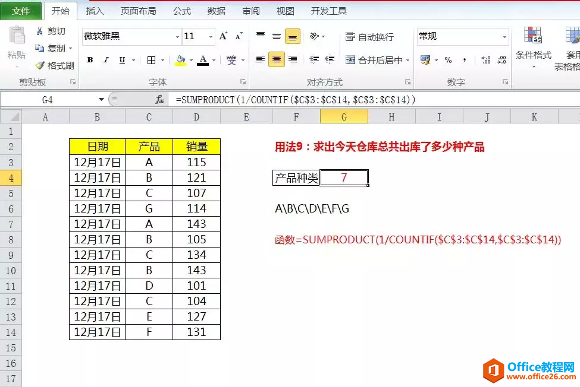Image resolution: width=580 pixels, height=387 pixels.
Task: Apply comma style
Action: click(464, 60)
